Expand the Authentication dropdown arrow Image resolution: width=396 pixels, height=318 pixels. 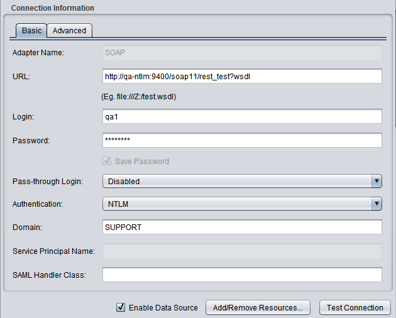[x=377, y=204]
